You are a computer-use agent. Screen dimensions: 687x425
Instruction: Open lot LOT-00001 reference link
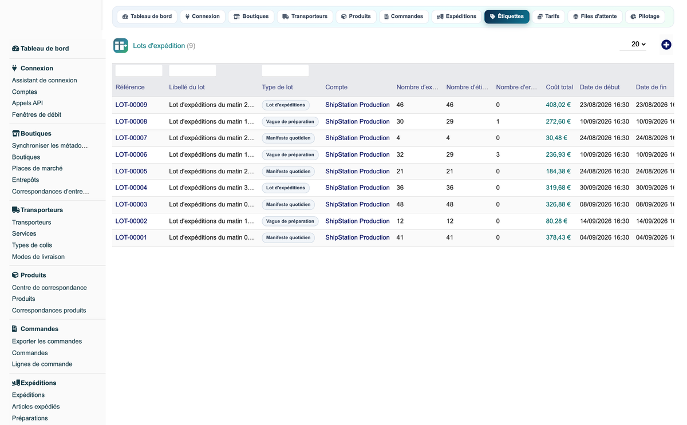click(x=131, y=238)
